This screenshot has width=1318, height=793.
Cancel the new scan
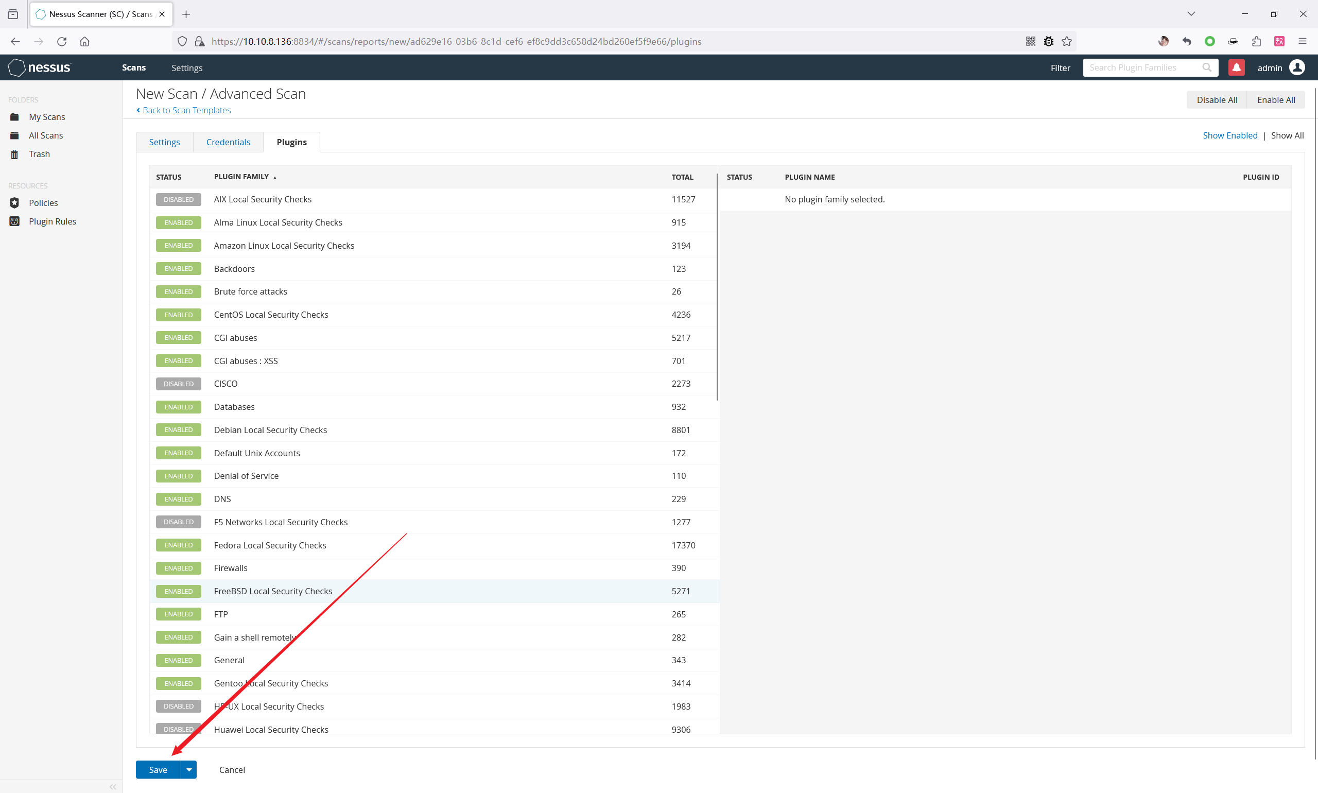232,770
